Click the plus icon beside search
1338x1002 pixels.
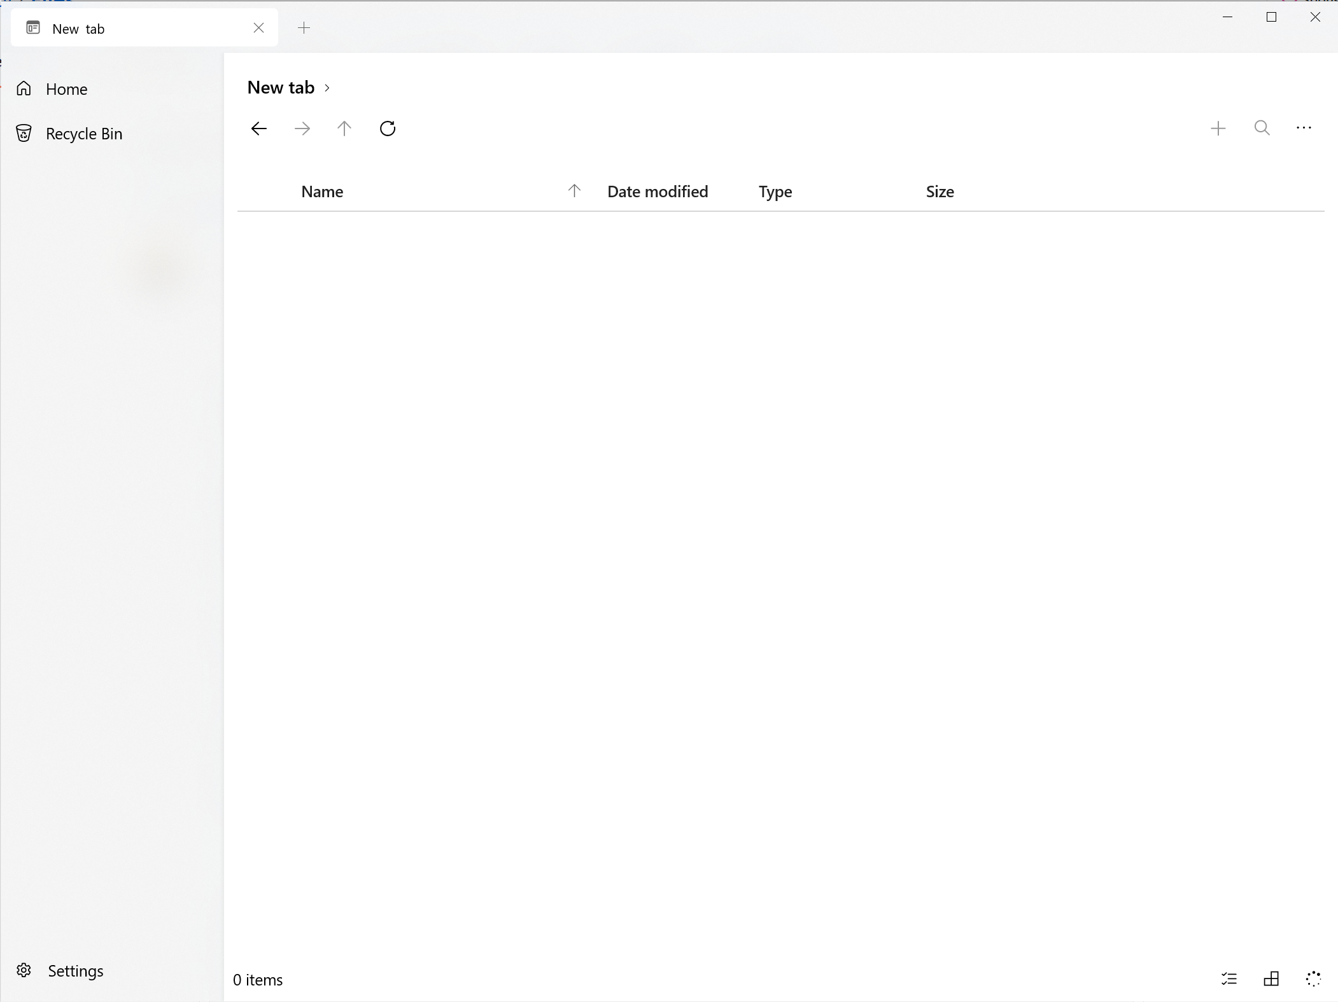point(1218,129)
